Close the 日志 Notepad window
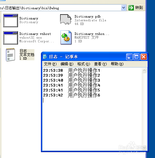155x158 pixels. [x=144, y=57]
